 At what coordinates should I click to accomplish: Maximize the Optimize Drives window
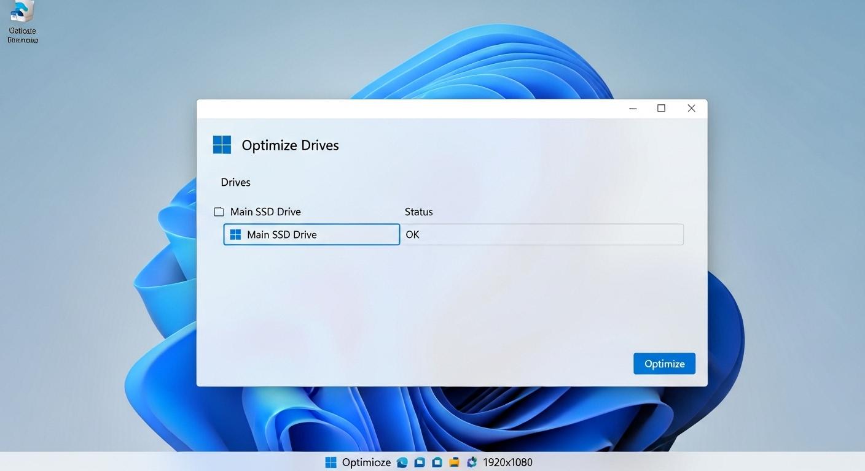[661, 108]
